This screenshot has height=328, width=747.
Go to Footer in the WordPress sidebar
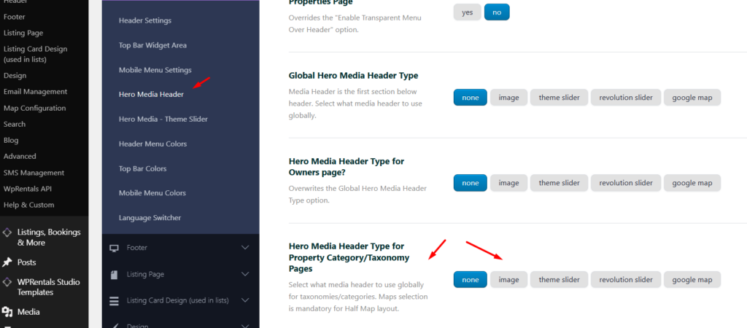coord(15,17)
